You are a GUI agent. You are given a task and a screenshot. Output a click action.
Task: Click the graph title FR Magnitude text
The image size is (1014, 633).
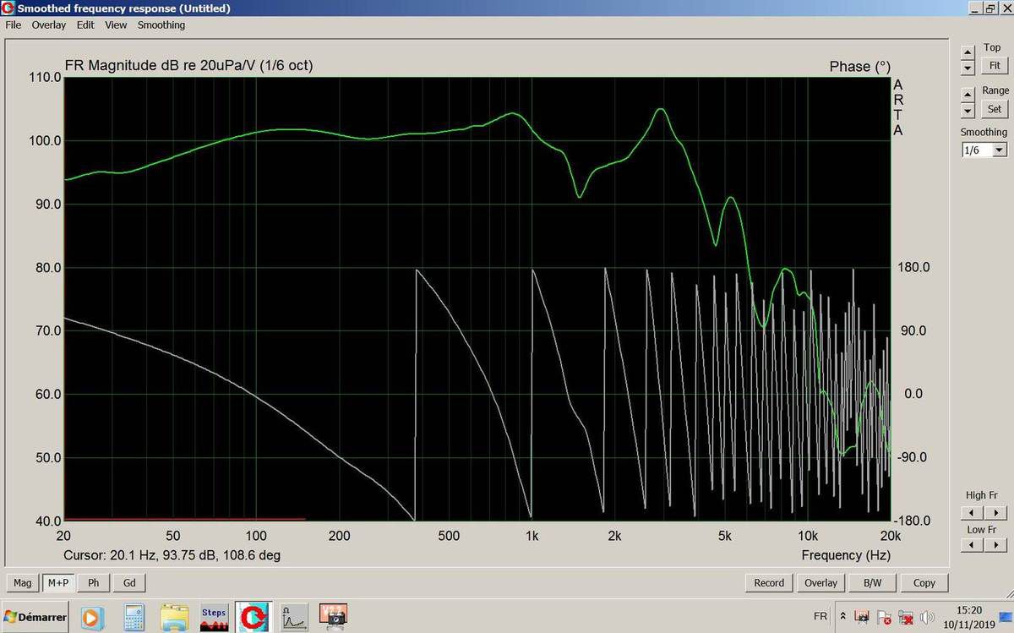tap(189, 66)
